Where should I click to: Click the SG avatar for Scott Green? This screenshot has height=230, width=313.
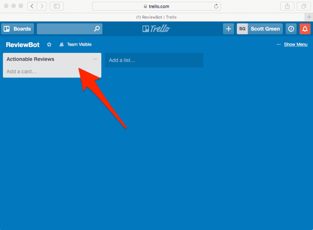coord(242,29)
